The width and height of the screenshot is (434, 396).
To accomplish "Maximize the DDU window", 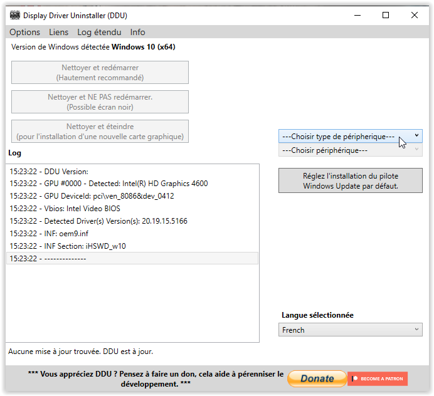I will (386, 15).
